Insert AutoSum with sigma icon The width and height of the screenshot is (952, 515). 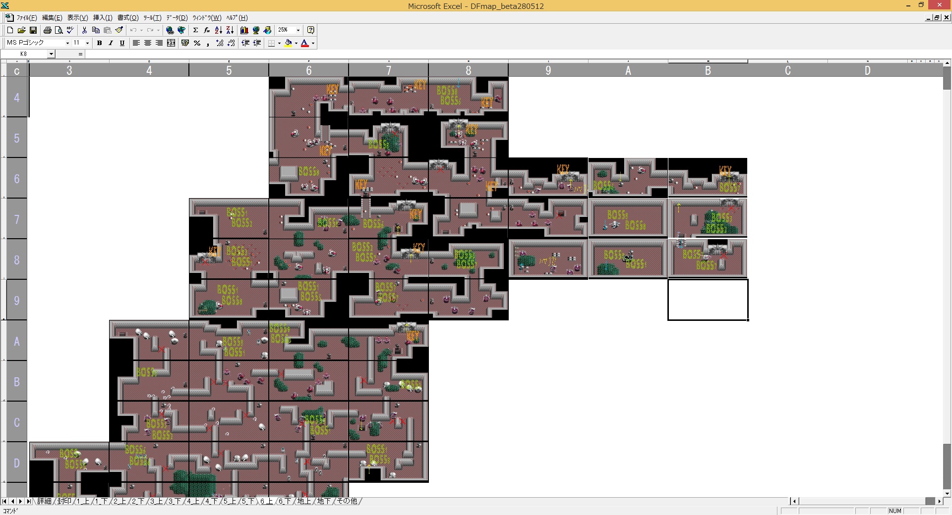tap(195, 30)
